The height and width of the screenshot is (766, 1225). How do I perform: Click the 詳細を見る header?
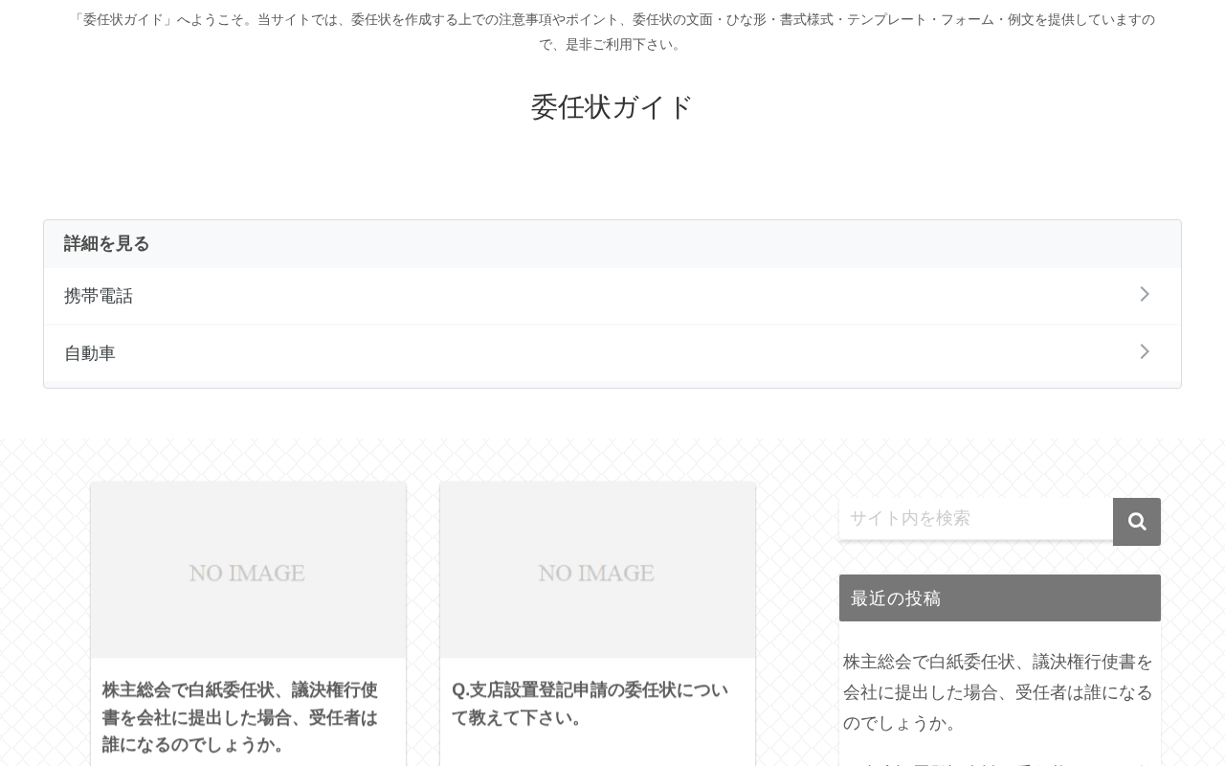(x=107, y=243)
